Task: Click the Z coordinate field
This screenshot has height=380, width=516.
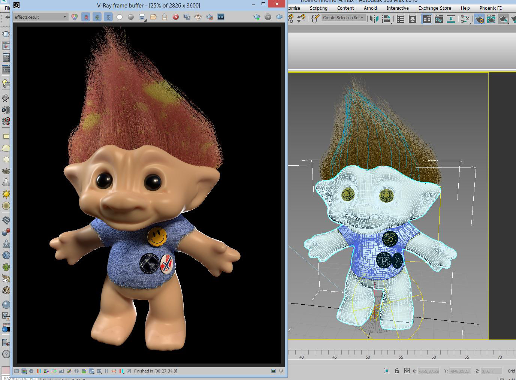Action: coord(491,371)
